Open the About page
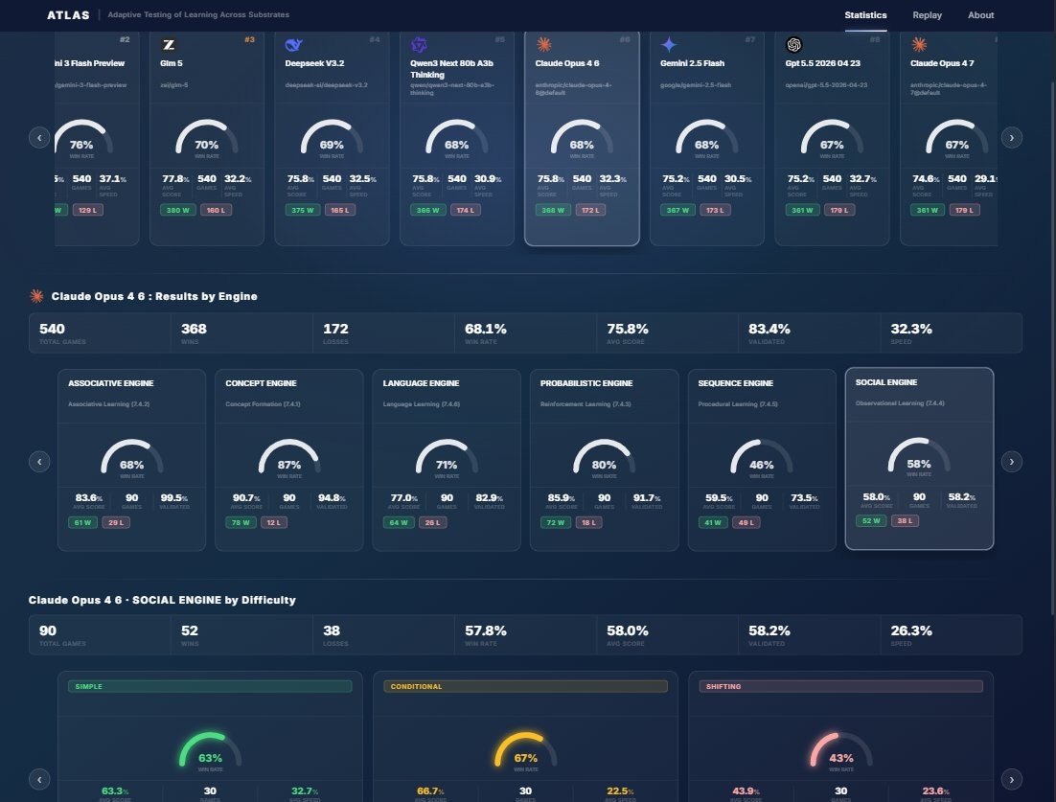Screen dimensions: 1056x802 980,14
